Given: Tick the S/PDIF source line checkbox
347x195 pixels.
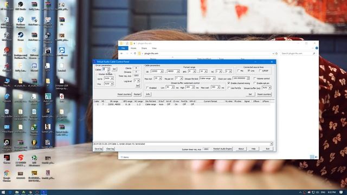Looking at the screenshot, I should 260,71.
